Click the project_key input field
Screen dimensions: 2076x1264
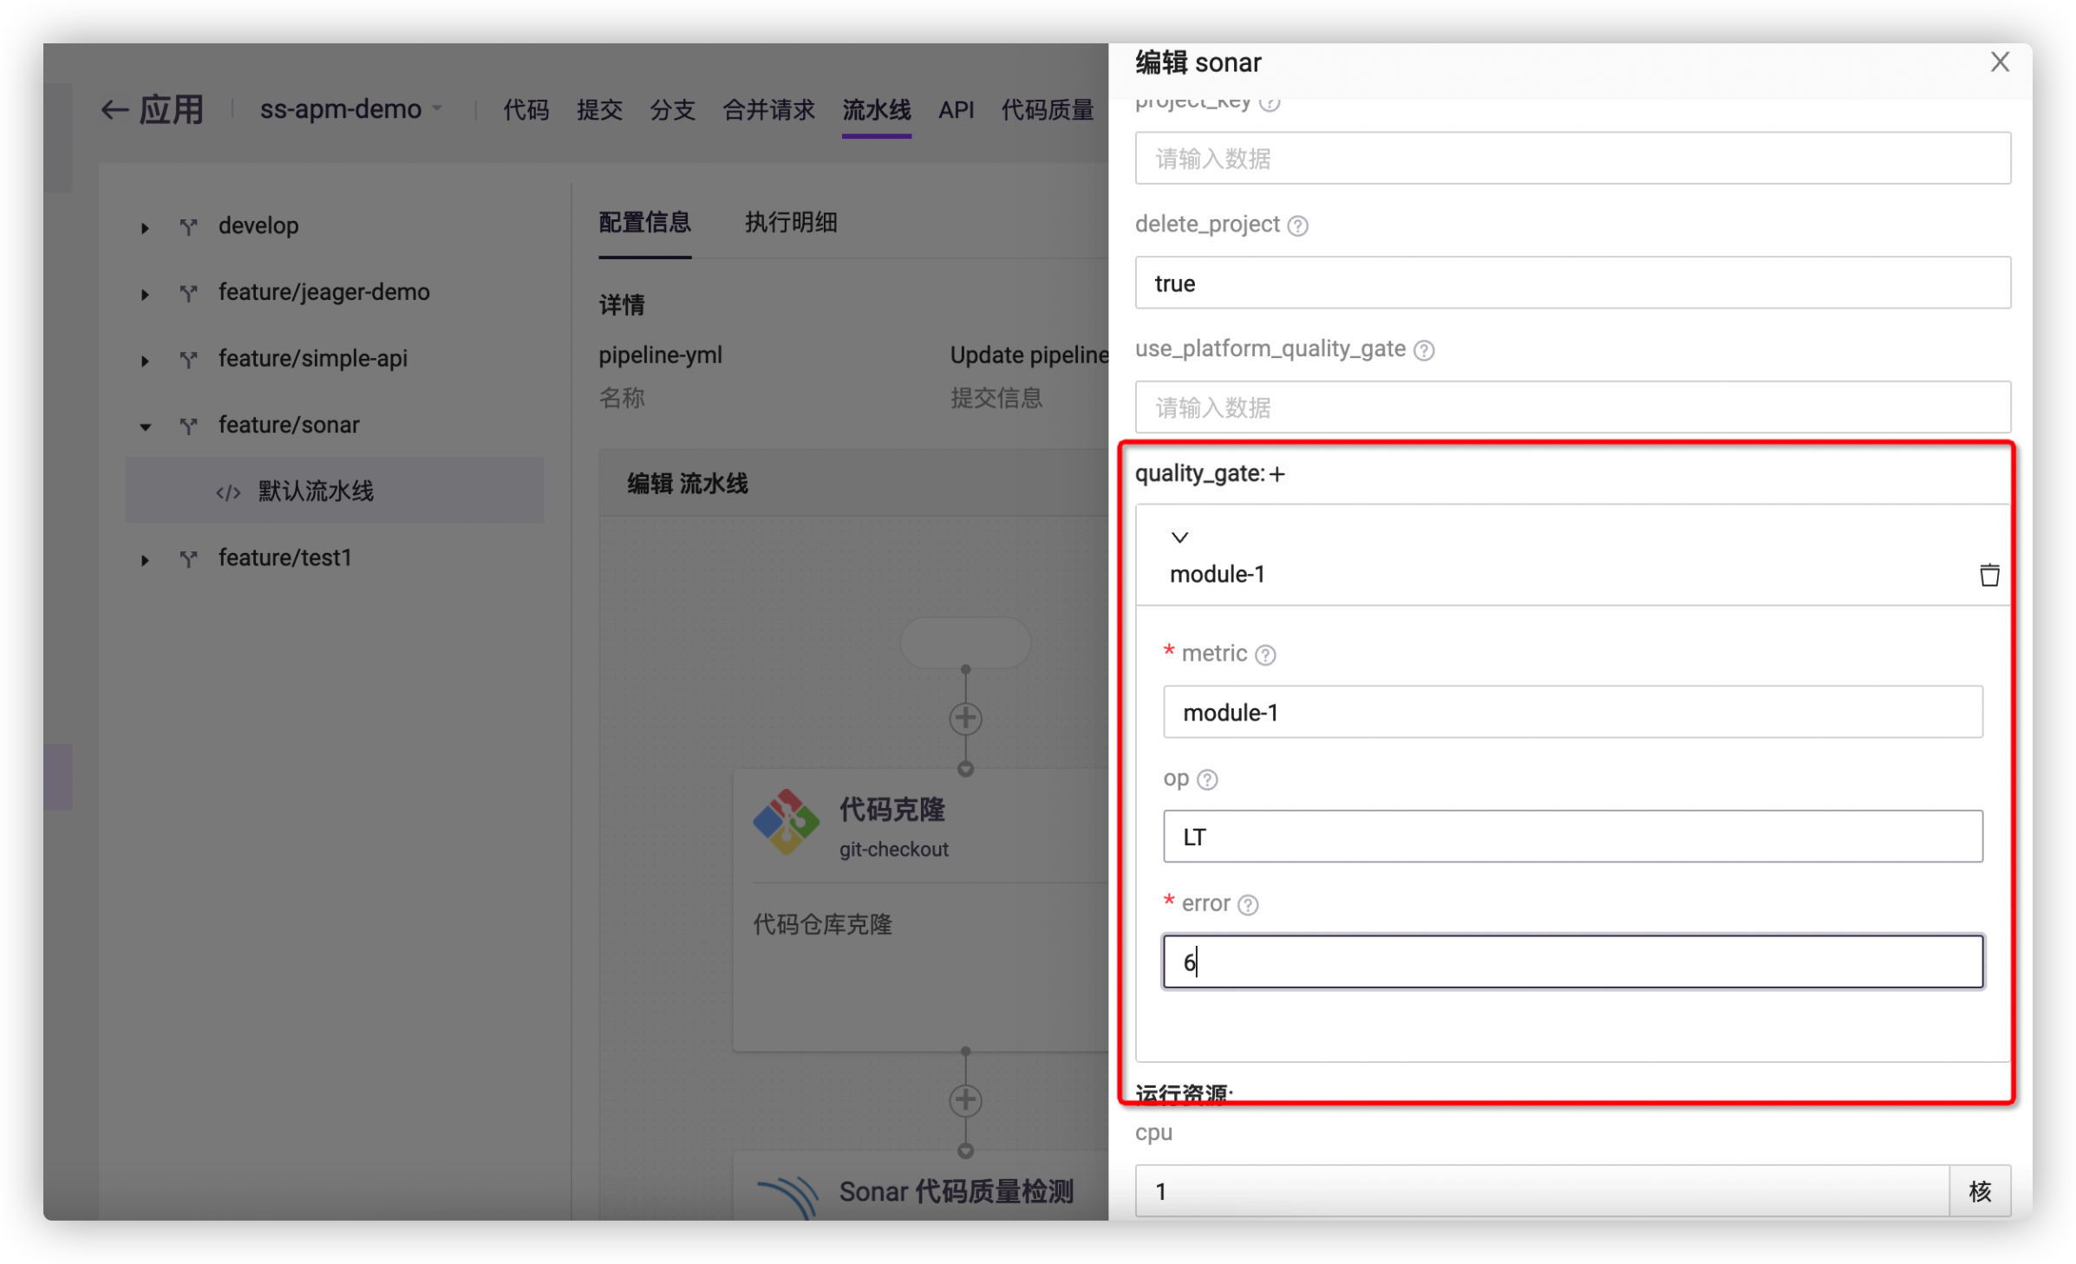[1572, 159]
